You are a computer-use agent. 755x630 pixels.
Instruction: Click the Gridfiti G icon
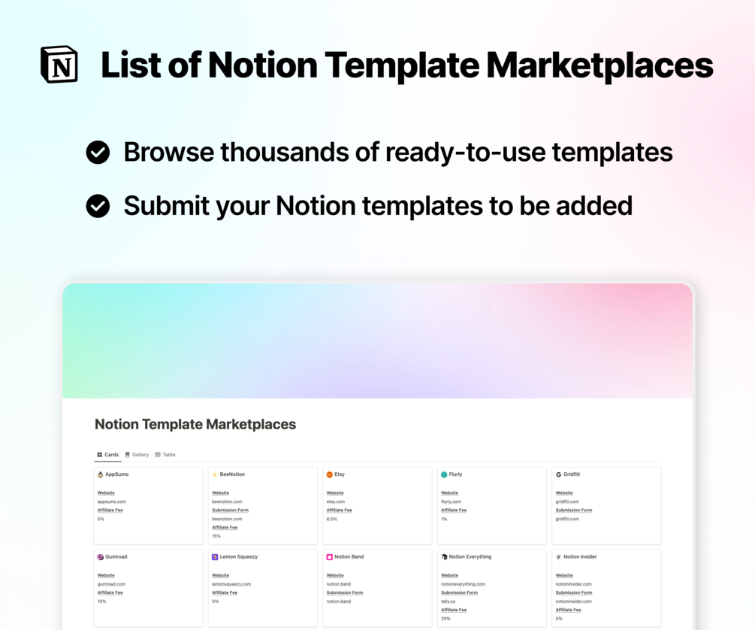click(558, 474)
